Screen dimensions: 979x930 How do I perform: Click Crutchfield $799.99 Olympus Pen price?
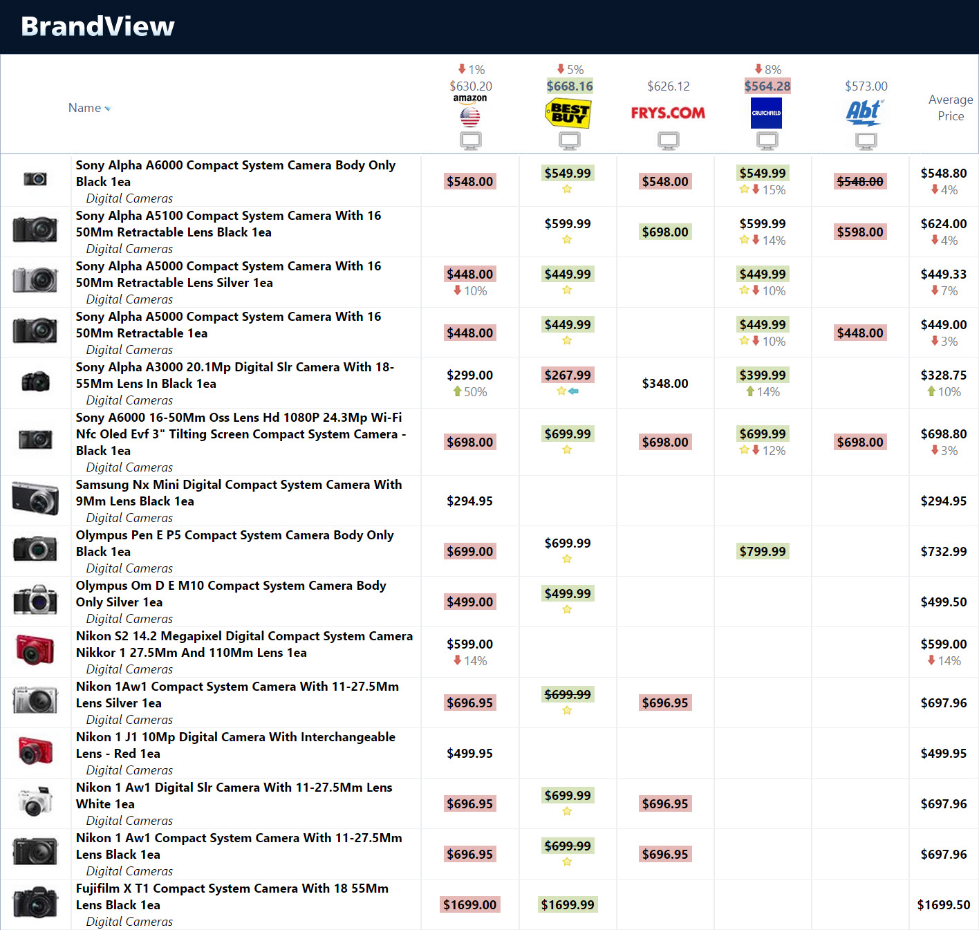tap(763, 551)
